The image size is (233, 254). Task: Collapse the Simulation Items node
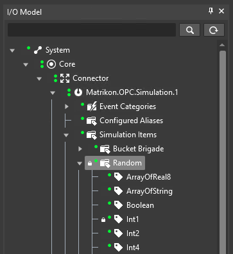coord(66,135)
